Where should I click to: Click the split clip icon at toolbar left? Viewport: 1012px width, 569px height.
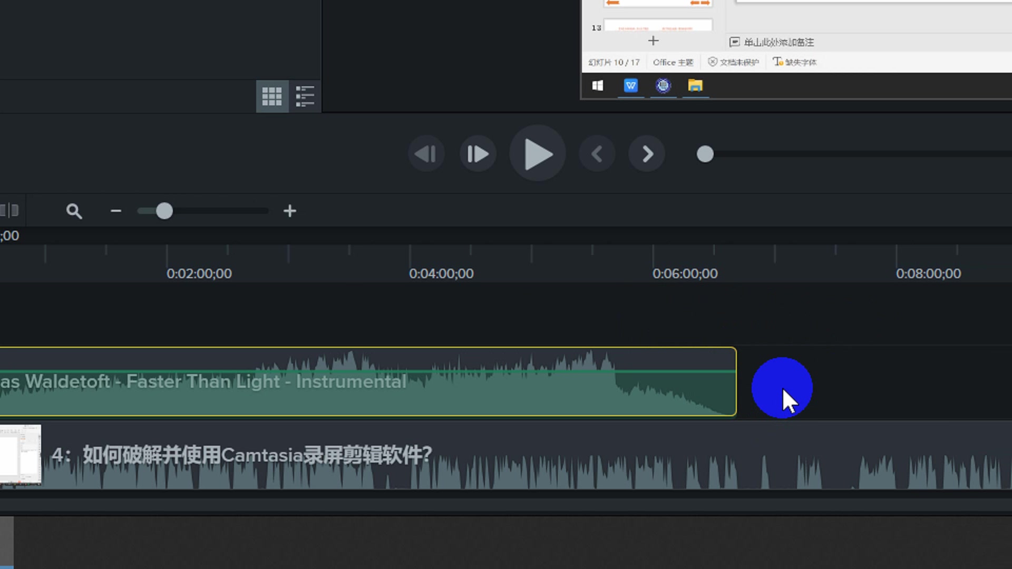tap(10, 211)
